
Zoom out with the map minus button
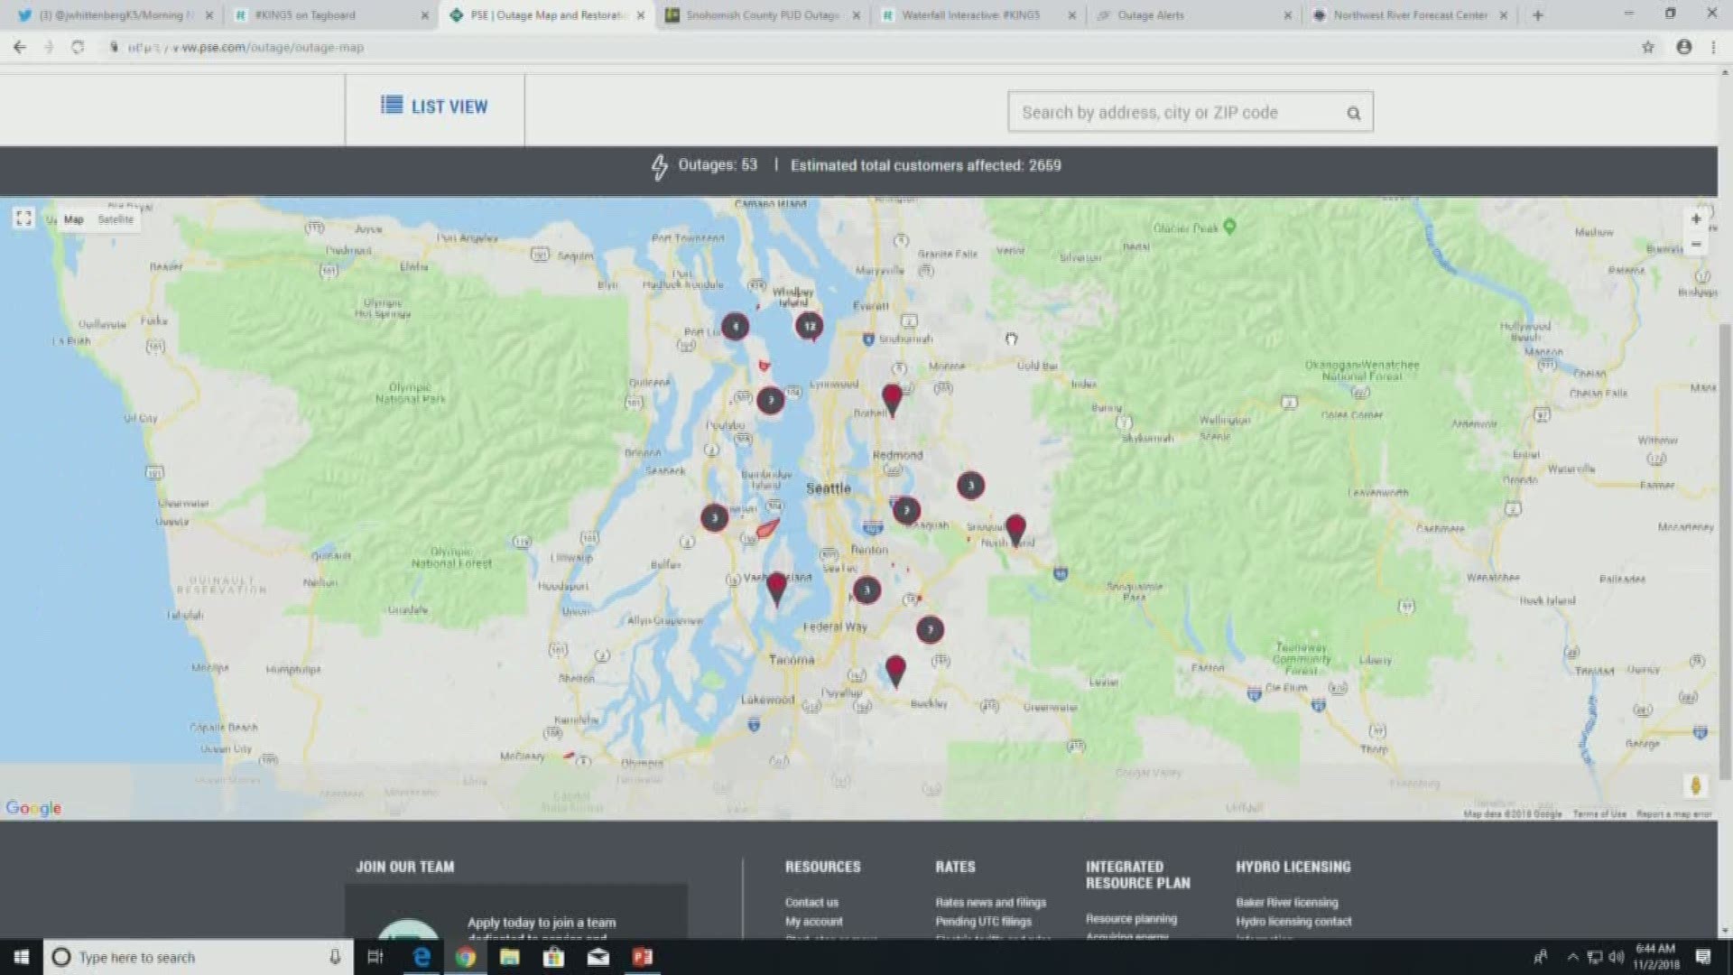pos(1696,245)
